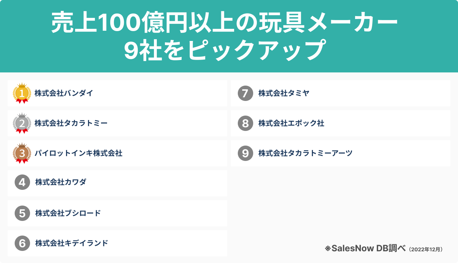Open 株式会社ブシロード entry
458x263 pixels.
point(68,213)
